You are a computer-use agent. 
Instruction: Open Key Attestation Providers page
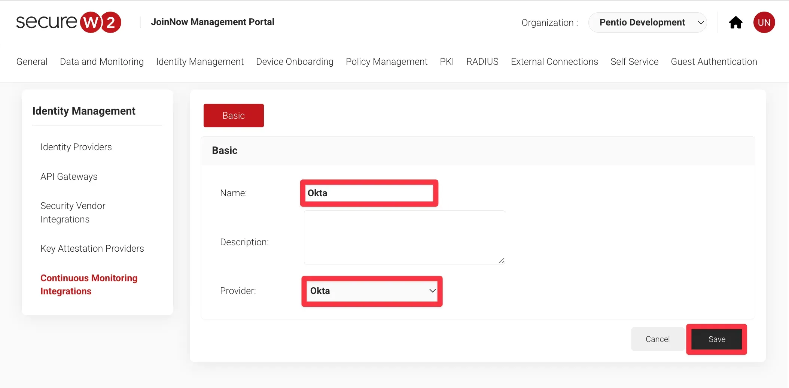[x=92, y=249]
